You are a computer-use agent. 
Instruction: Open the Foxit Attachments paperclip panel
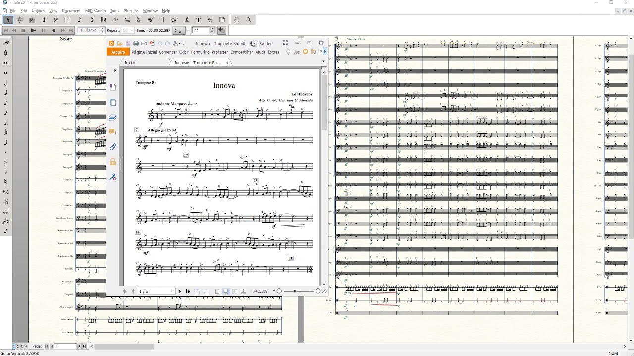tap(113, 147)
